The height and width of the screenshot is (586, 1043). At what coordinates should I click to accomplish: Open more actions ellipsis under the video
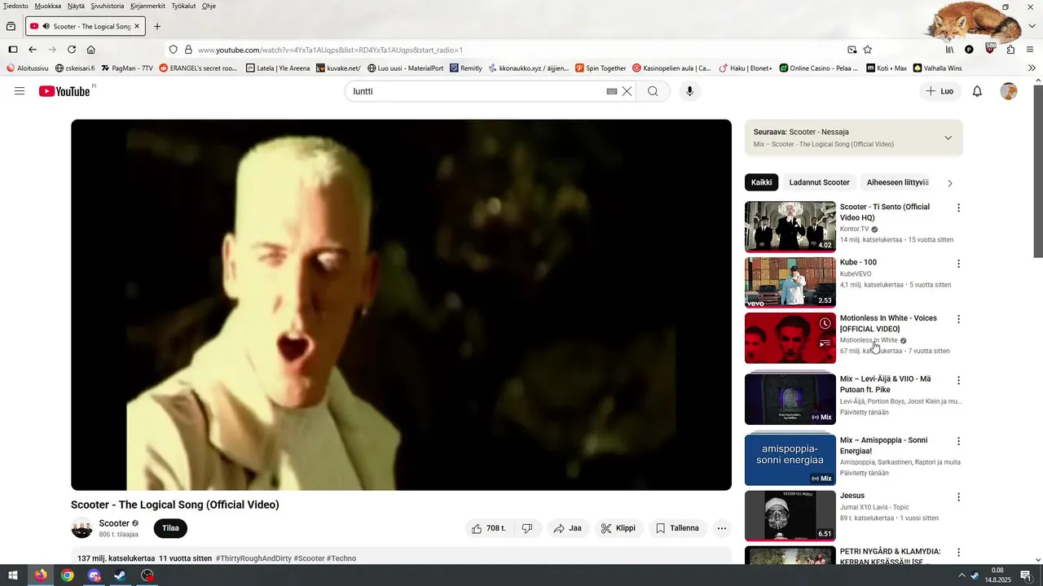721,528
